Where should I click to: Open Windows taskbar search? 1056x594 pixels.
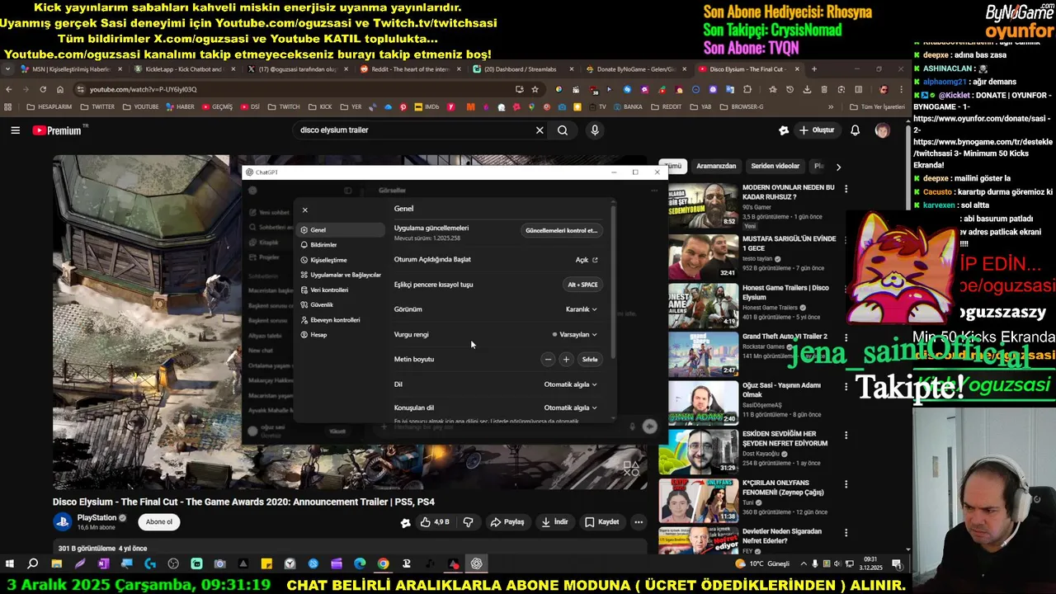point(33,564)
